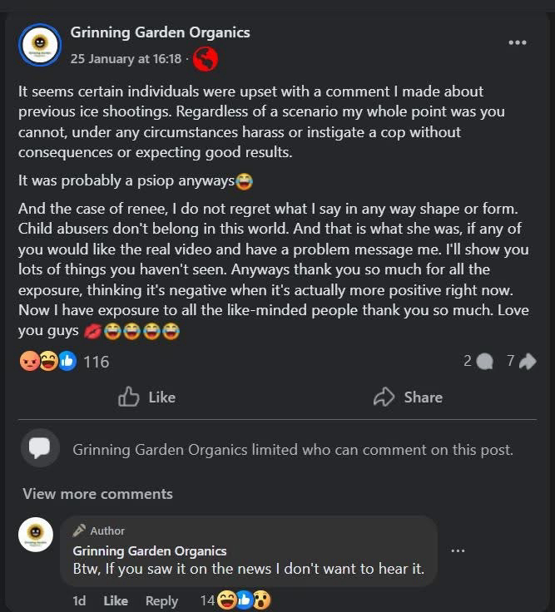Click the thumbs-up Like icon under post
The width and height of the screenshot is (555, 612).
[x=129, y=397]
